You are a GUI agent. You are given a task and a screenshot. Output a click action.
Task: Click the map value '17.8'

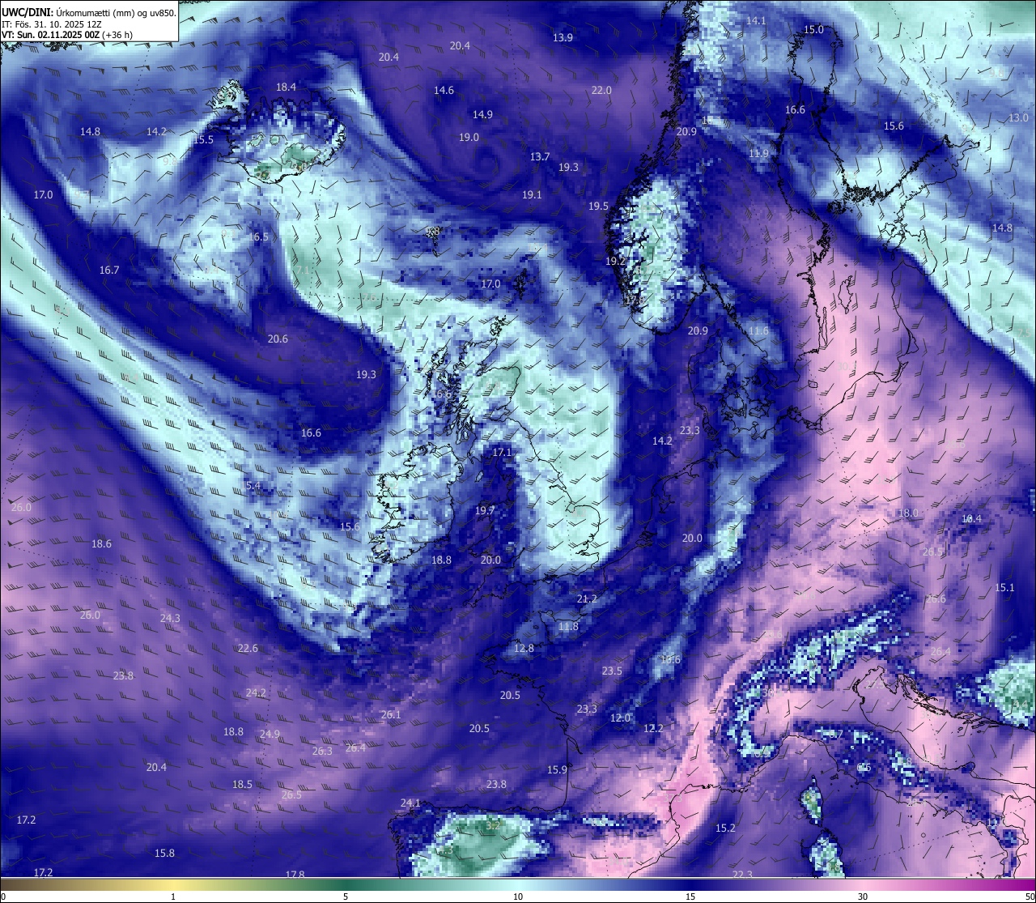(295, 875)
